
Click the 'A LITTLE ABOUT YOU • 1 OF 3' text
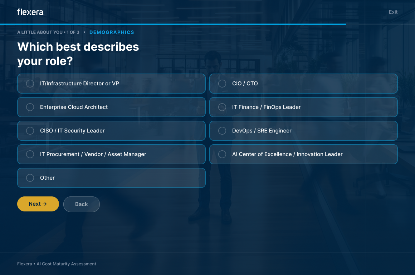48,32
